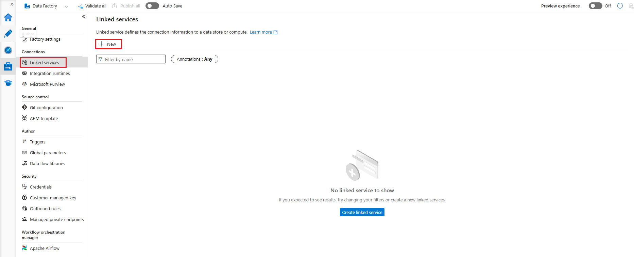Click the Publish all upload icon
The height and width of the screenshot is (257, 634).
point(115,6)
